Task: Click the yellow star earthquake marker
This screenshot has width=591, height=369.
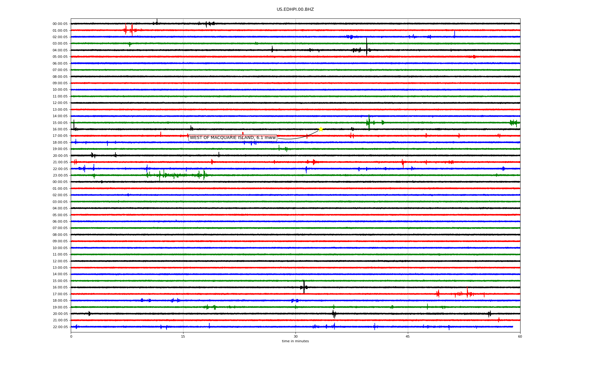Action: coord(321,129)
